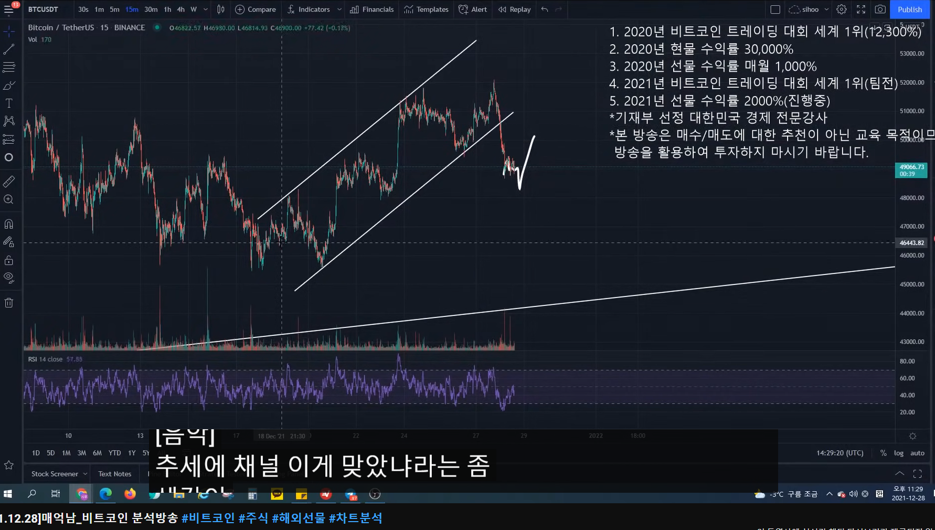935x530 pixels.
Task: Open symbol Compare dialog
Action: point(256,9)
